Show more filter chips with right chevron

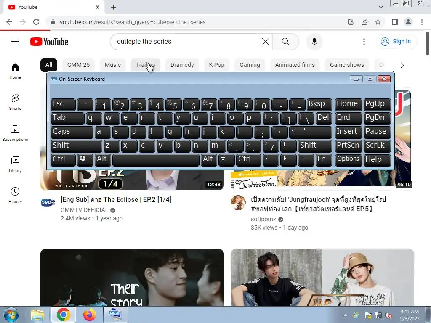(x=402, y=65)
